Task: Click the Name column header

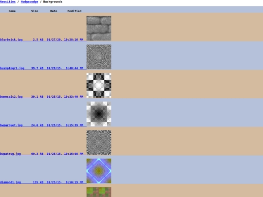Action: [x=12, y=11]
